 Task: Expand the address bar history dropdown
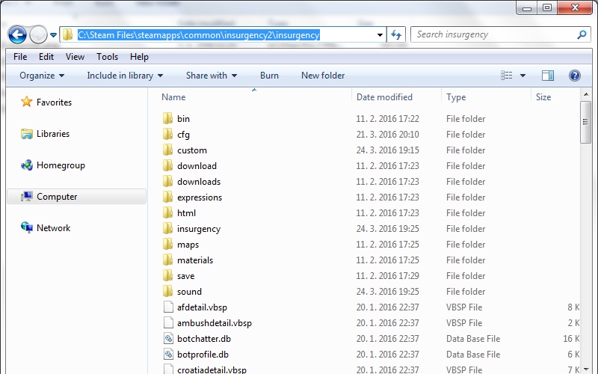(x=380, y=35)
